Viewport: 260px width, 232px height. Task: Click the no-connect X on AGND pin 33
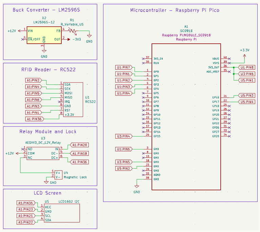click(x=143, y=175)
